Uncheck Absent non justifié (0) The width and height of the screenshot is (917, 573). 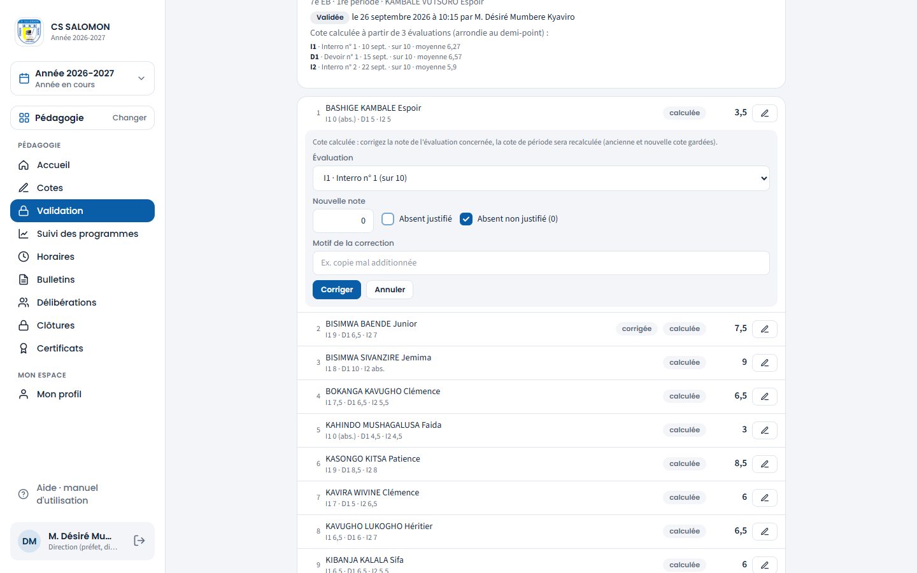[x=466, y=219]
